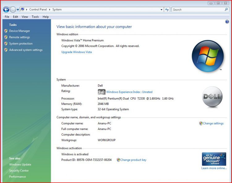Click the Change product key link
The image size is (232, 183).
[x=133, y=160]
